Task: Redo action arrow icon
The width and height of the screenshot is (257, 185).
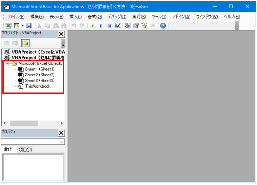Action: click(82, 25)
